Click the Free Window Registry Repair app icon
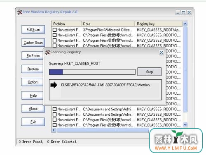Screen dimensions: 206x155 [x=20, y=12]
